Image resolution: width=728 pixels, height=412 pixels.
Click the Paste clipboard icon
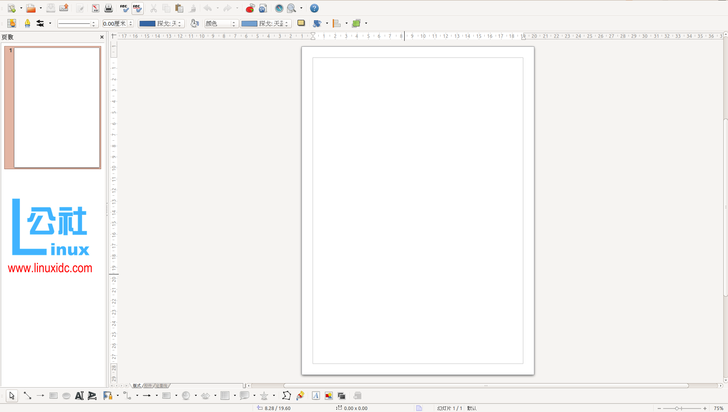pos(179,8)
